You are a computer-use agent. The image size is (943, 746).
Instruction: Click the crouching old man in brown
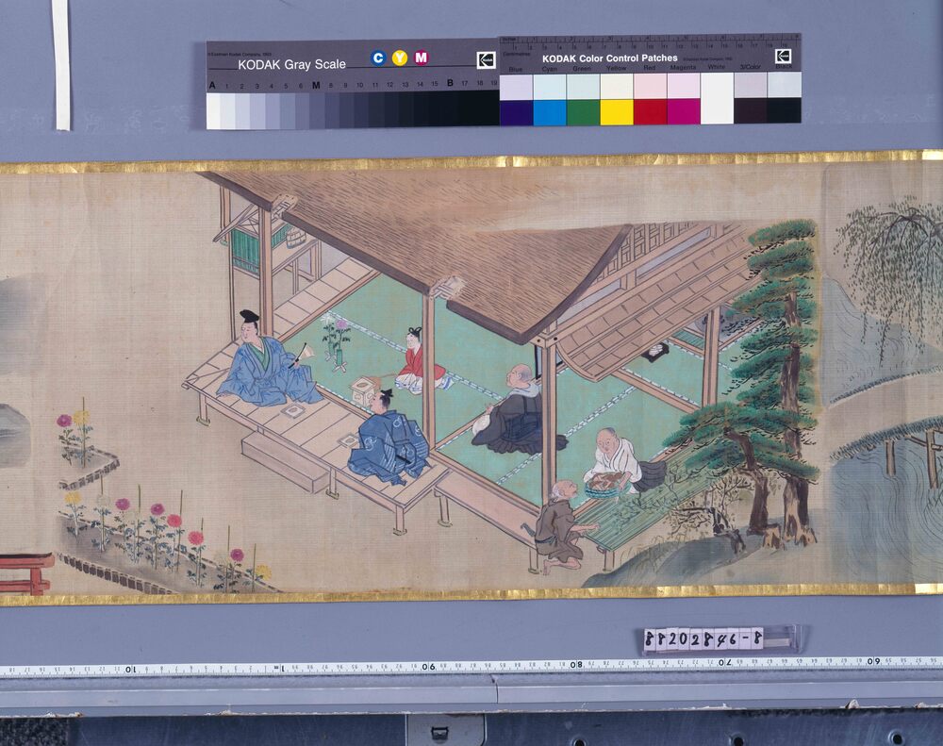coord(559,524)
